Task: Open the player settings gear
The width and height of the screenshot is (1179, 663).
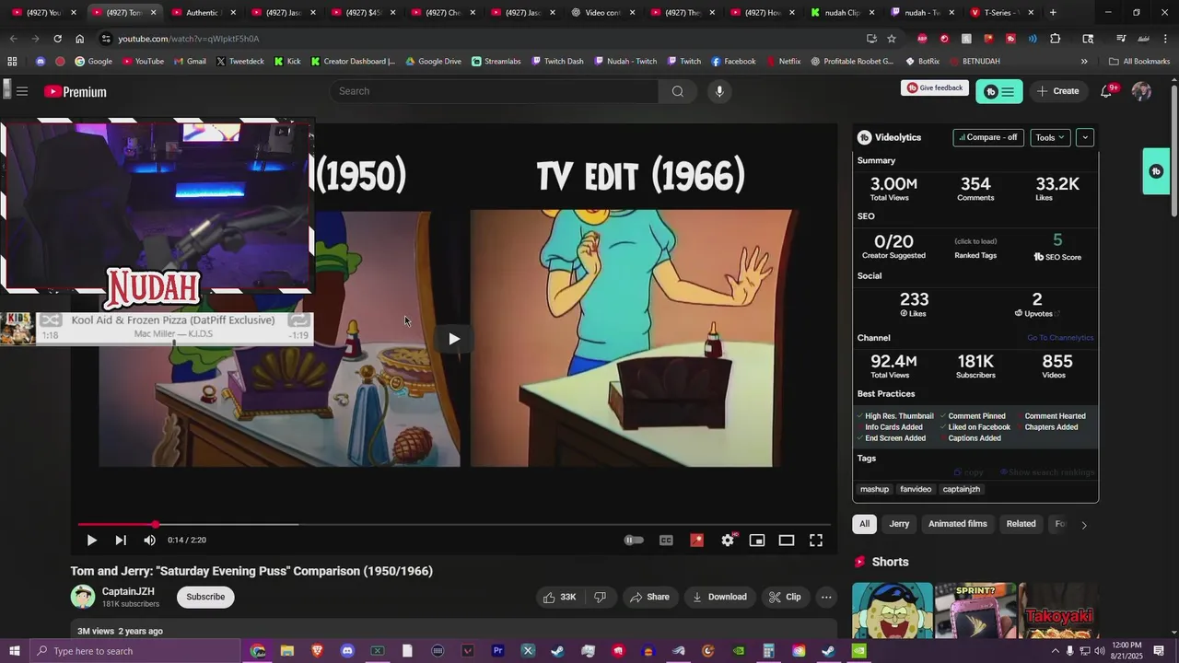Action: 728,541
